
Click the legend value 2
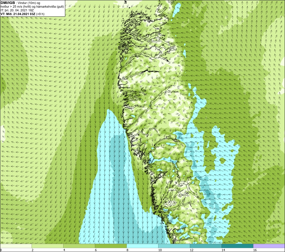32,250
